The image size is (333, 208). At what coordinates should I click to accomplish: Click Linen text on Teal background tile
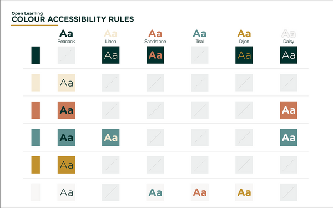(111, 138)
